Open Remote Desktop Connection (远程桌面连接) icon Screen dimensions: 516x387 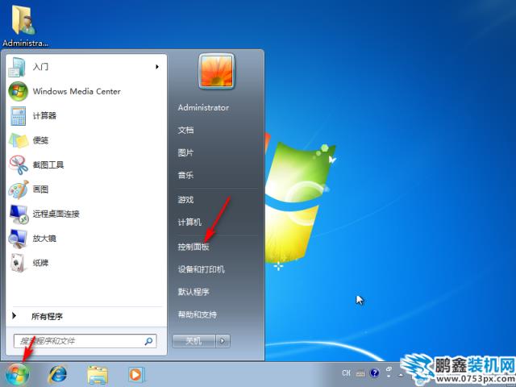click(x=19, y=214)
